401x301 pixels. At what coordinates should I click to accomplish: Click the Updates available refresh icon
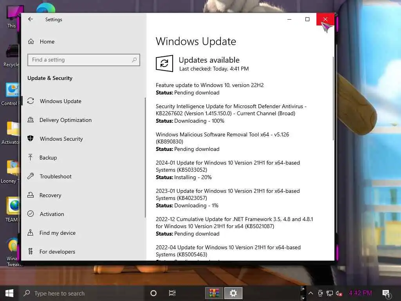[x=164, y=63]
